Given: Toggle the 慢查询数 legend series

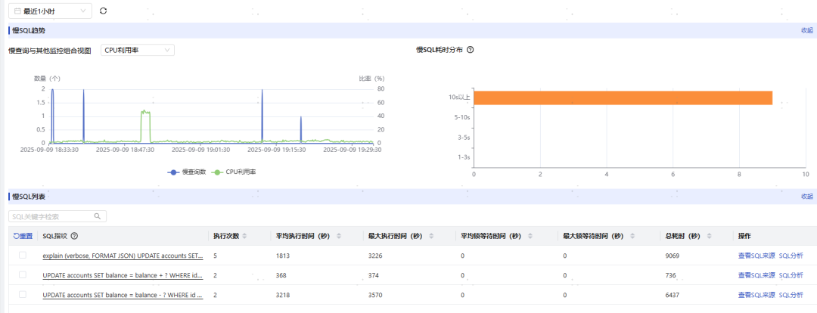Looking at the screenshot, I should click(188, 172).
